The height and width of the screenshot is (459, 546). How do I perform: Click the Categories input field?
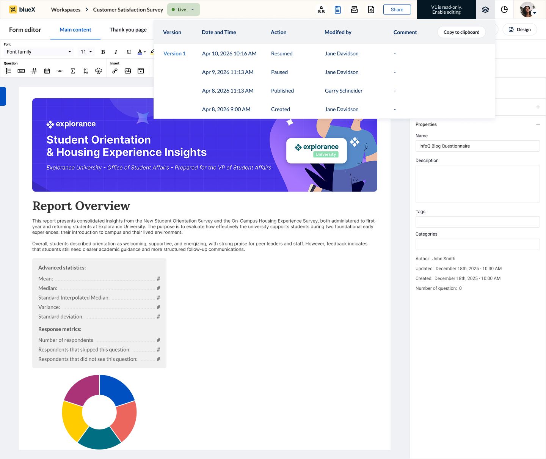pos(477,244)
